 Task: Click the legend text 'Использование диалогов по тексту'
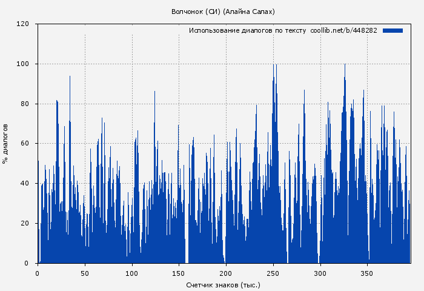tap(247, 30)
